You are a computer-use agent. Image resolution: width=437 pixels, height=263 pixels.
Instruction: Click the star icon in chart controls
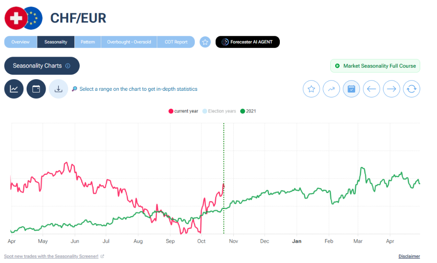[x=311, y=89]
